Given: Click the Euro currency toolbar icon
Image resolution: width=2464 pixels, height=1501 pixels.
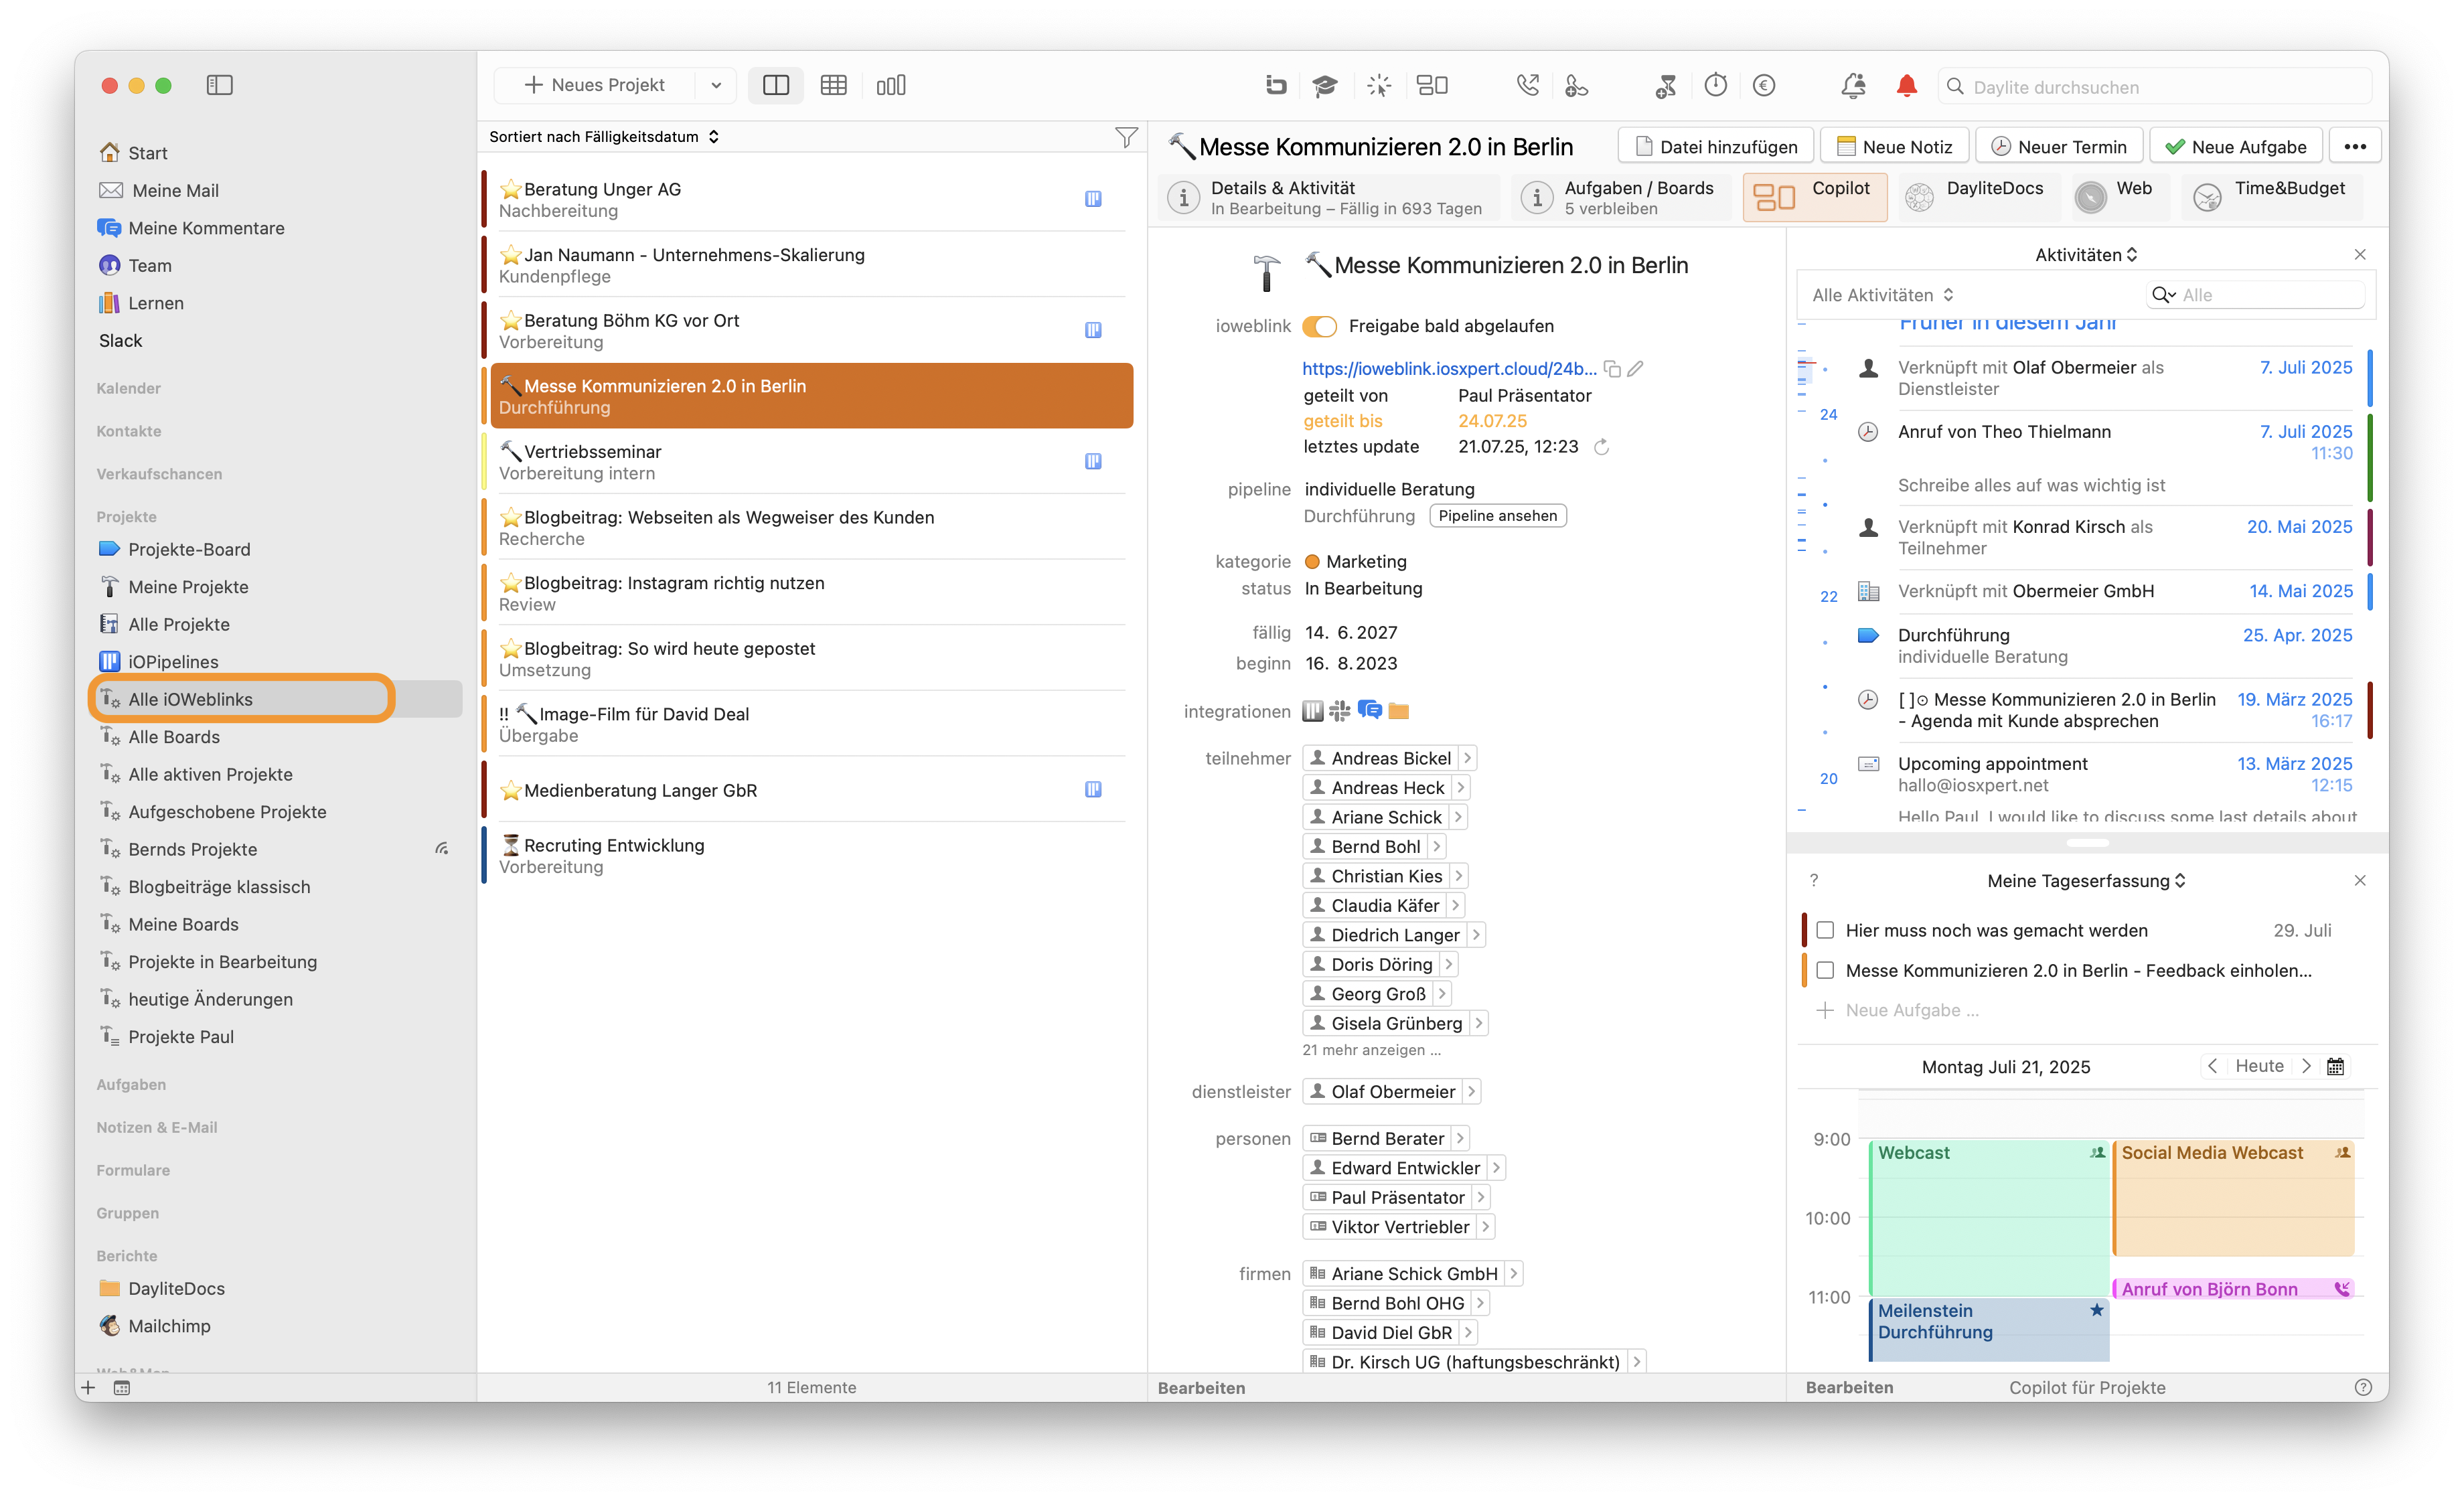Looking at the screenshot, I should tap(1764, 86).
